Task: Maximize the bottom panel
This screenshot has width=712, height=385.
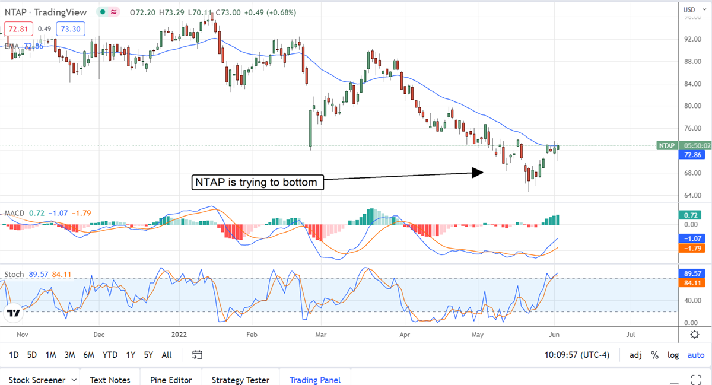Action: 697,380
